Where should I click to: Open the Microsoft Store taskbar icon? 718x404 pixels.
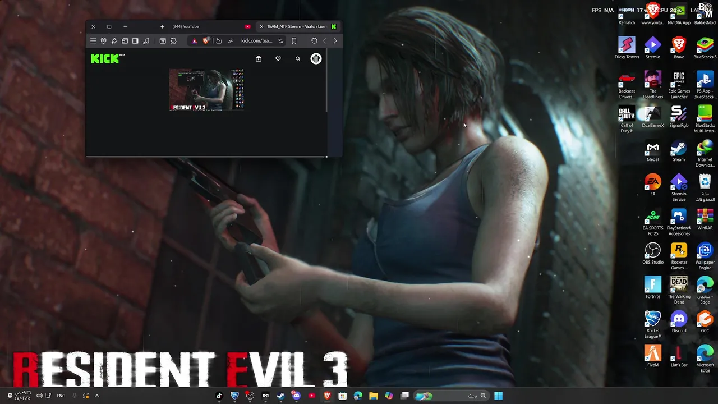[x=343, y=396]
